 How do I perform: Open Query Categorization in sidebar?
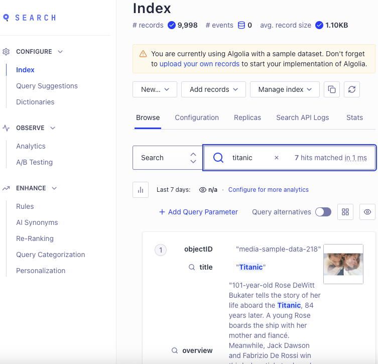coord(50,255)
